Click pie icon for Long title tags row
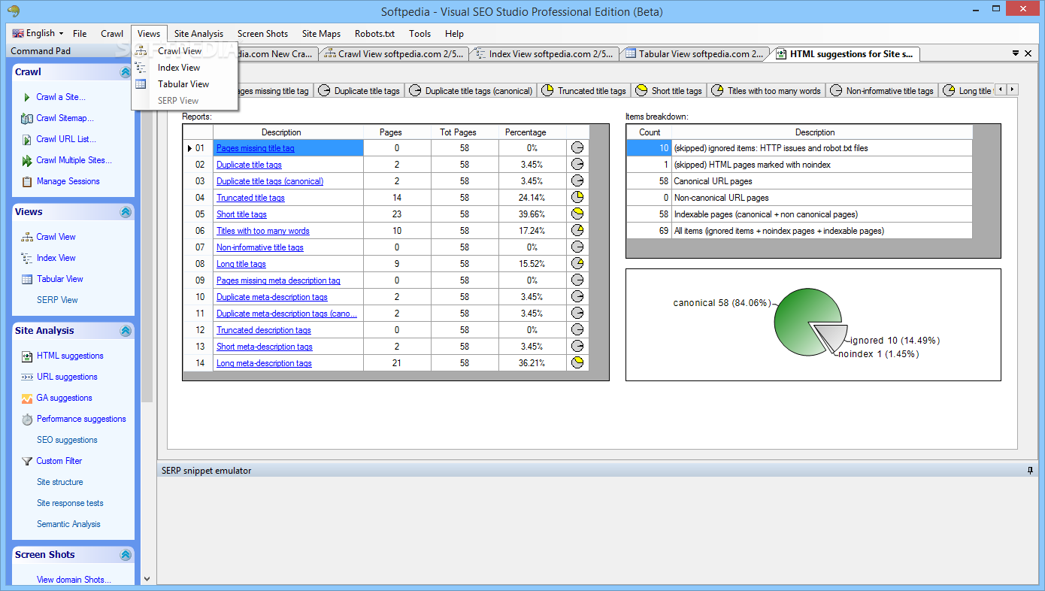Screen dimensions: 1045x591 click(577, 263)
